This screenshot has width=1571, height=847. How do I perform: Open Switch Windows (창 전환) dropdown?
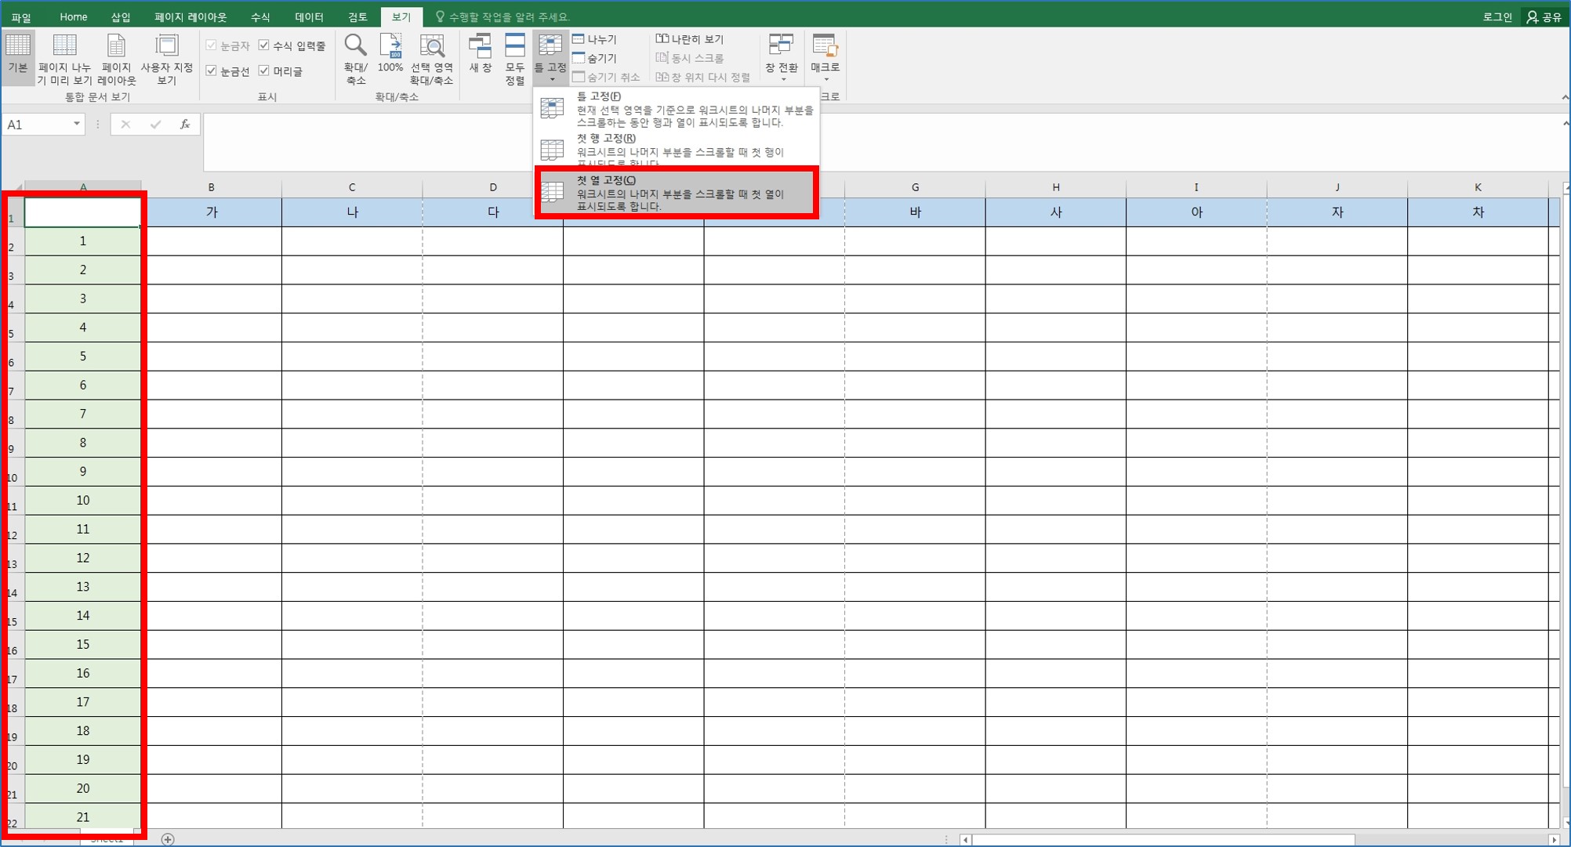(782, 57)
